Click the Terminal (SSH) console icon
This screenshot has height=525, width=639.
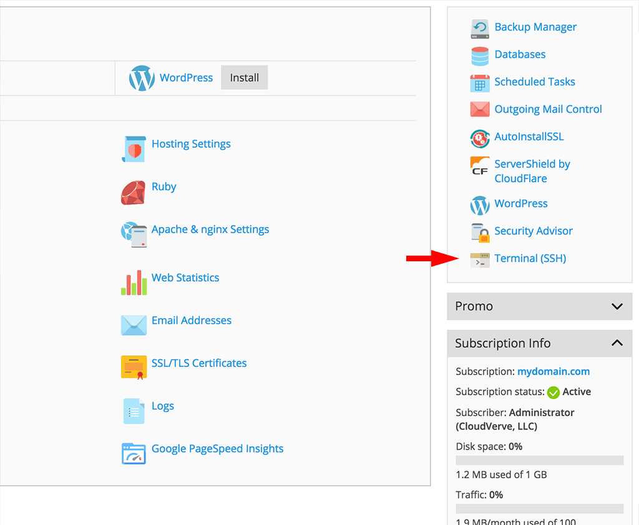click(480, 260)
